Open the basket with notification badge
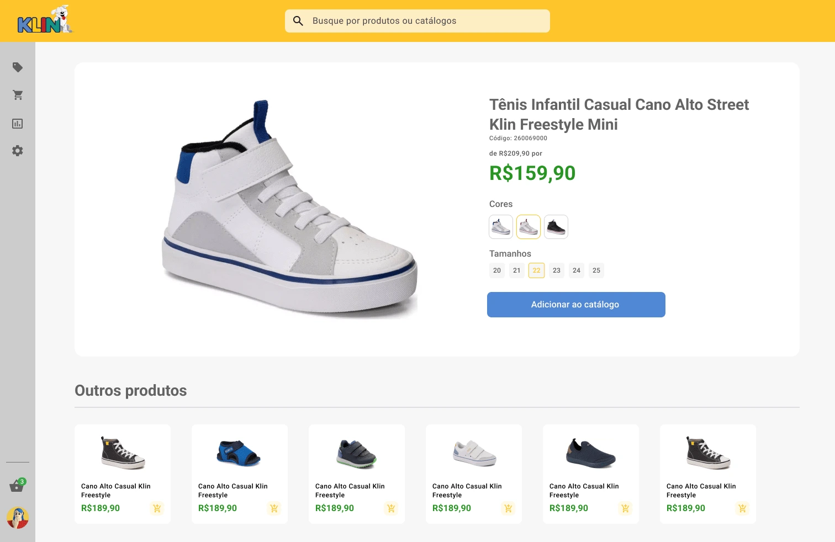Screen dimensions: 835x542 (x=17, y=486)
